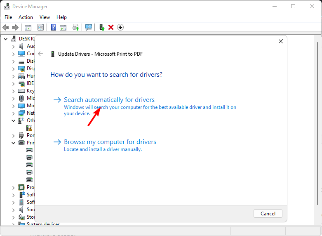Toggle the Show/Hide Action Pane toolbar icon
Image resolution: width=322 pixels, height=236 pixels.
[x=63, y=27]
